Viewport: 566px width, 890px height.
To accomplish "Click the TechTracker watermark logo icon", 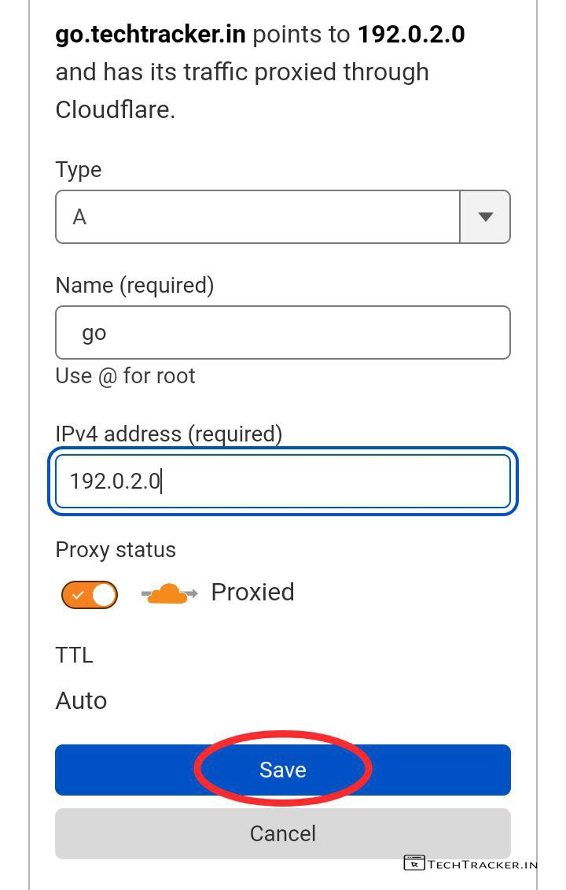I will [x=413, y=863].
